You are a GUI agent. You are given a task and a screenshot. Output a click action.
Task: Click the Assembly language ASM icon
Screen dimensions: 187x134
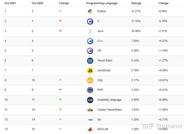click(90, 100)
